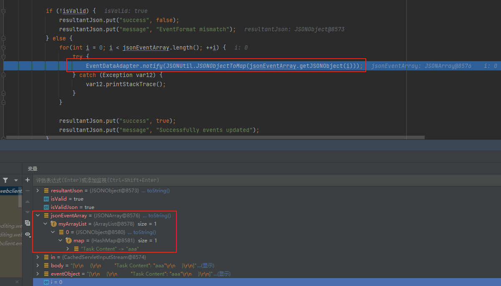Click inline hint jsonEventArray: JSONArray@8576
501x286 pixels.
[421, 66]
